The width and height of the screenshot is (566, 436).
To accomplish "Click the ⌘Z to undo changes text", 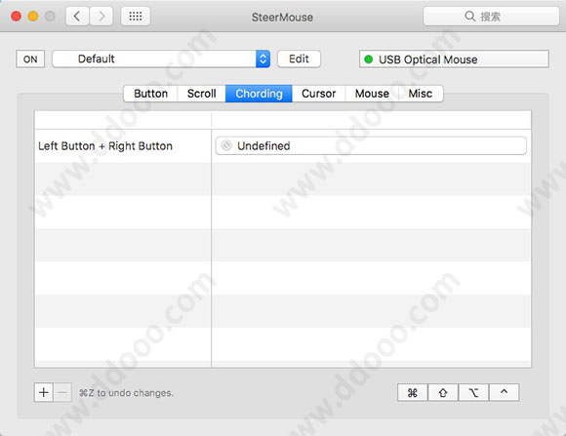I will point(126,393).
